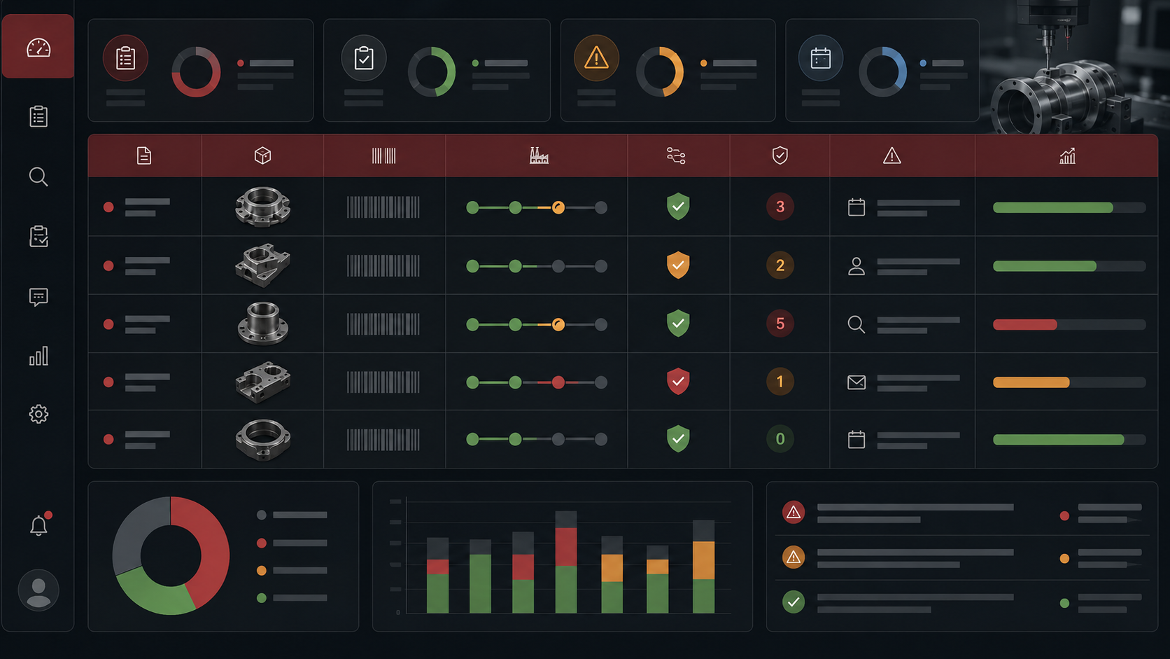The height and width of the screenshot is (659, 1170).
Task: Click the barcode in the second table row
Action: (383, 266)
